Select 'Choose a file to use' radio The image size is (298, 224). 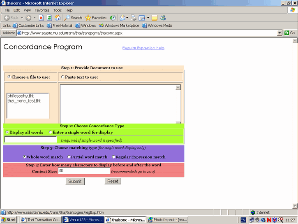pos(9,77)
